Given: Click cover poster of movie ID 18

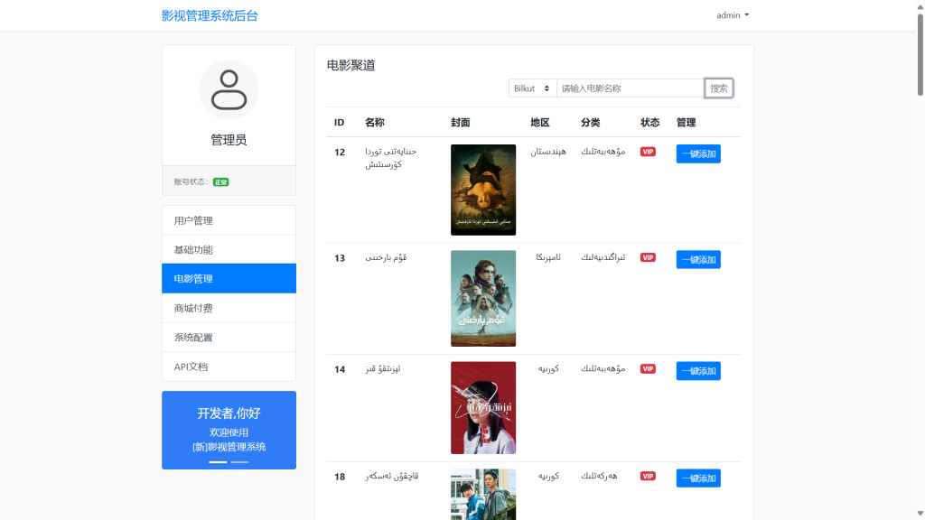Looking at the screenshot, I should tap(483, 495).
